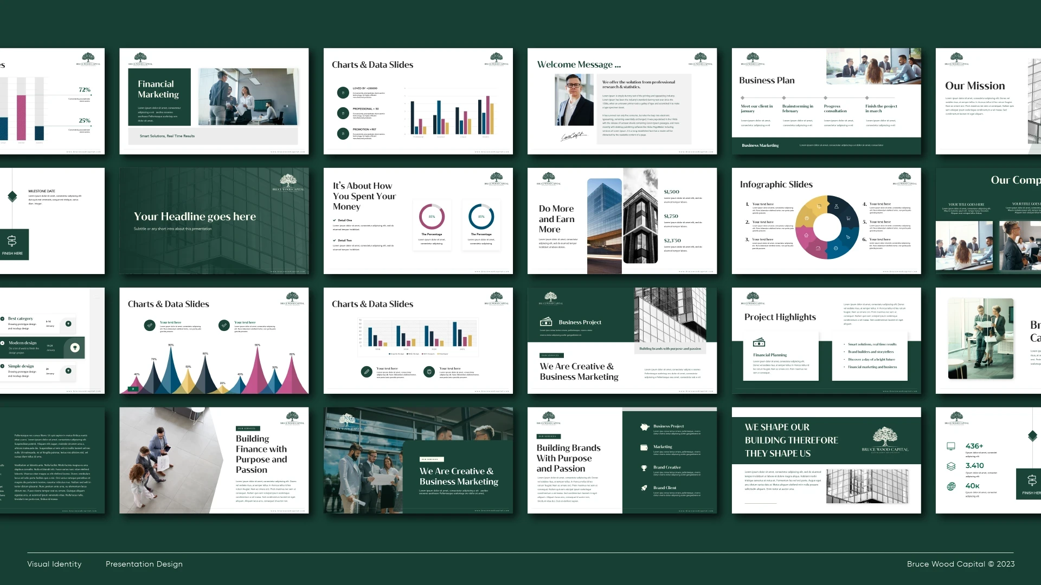Click the Finish Here signpost box
The height and width of the screenshot is (585, 1041).
(13, 244)
